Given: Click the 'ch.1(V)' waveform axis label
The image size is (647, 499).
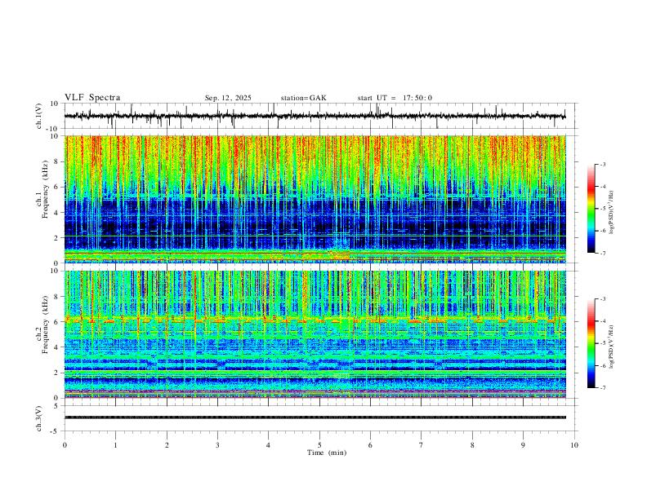Looking at the screenshot, I should click(x=39, y=116).
